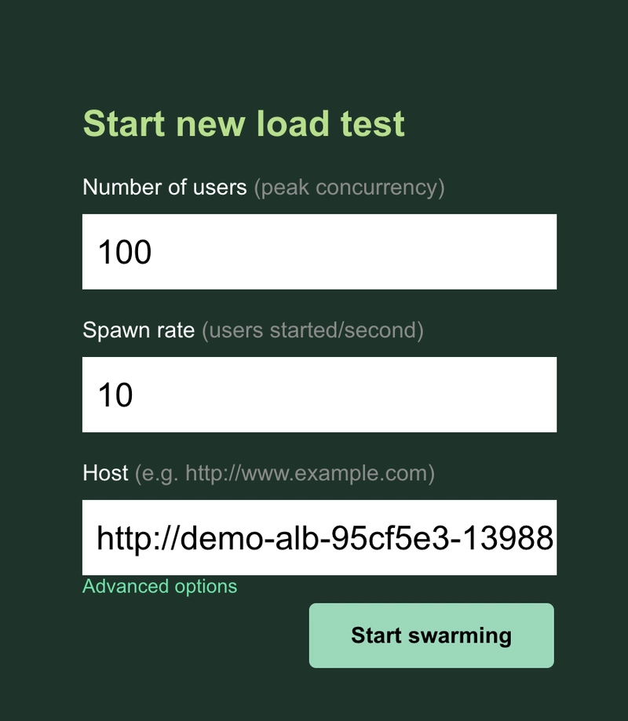Image resolution: width=628 pixels, height=721 pixels.
Task: Expand the Advanced options link
Action: click(159, 586)
